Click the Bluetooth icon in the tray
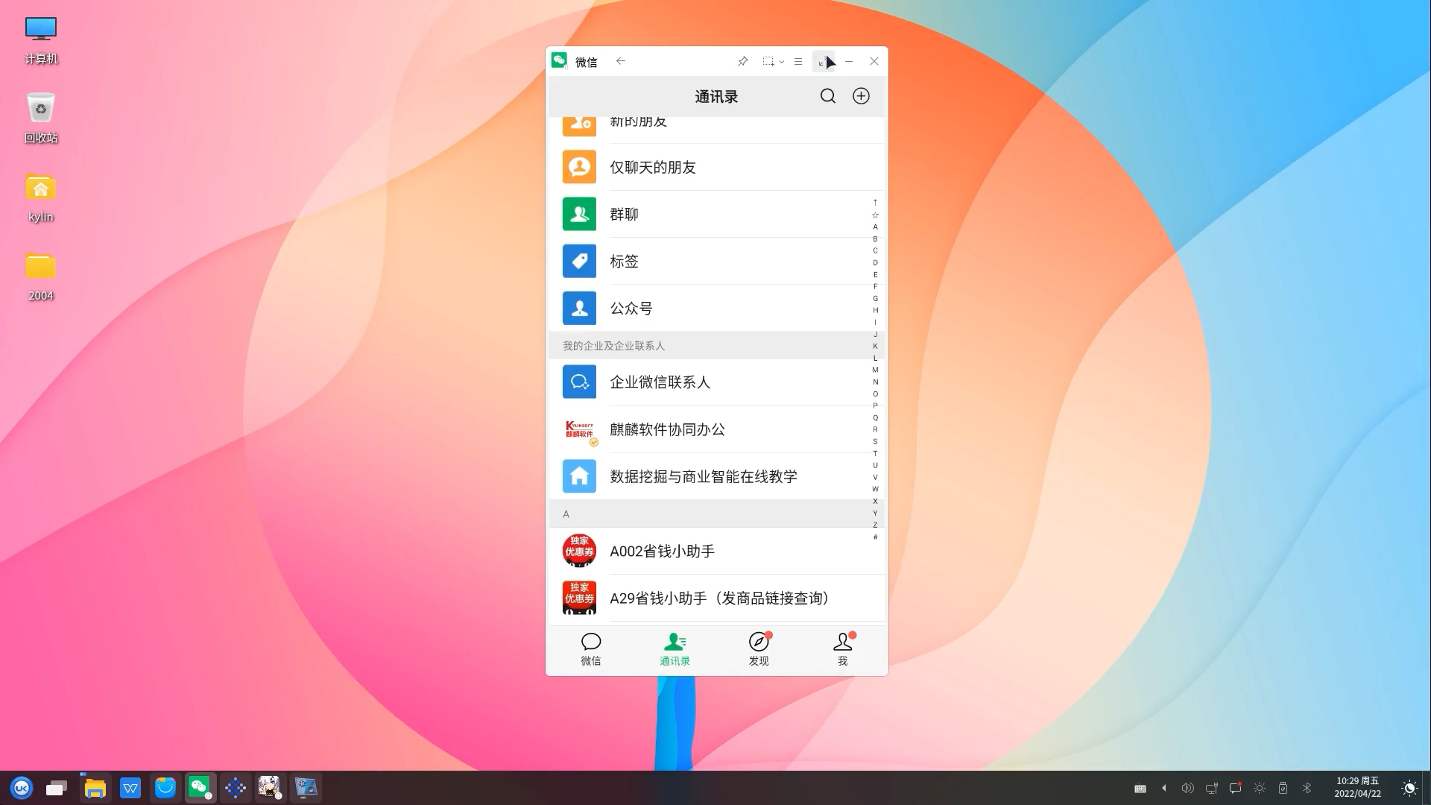 (x=1307, y=787)
